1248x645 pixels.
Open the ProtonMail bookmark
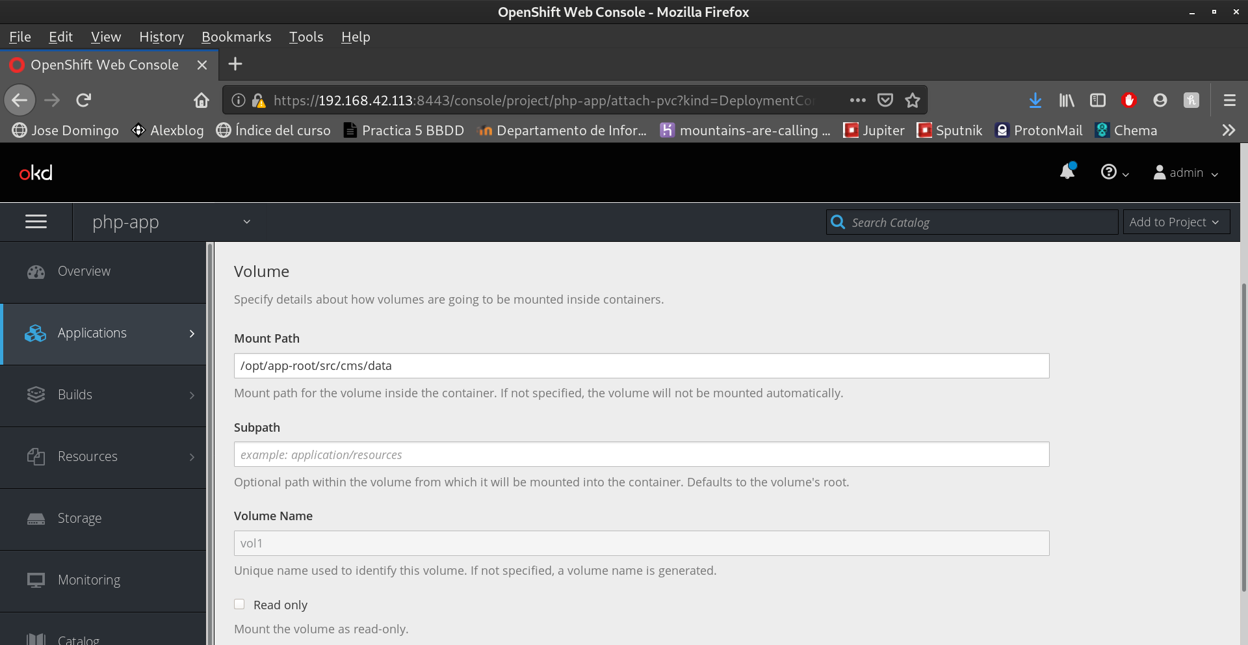click(x=1039, y=131)
